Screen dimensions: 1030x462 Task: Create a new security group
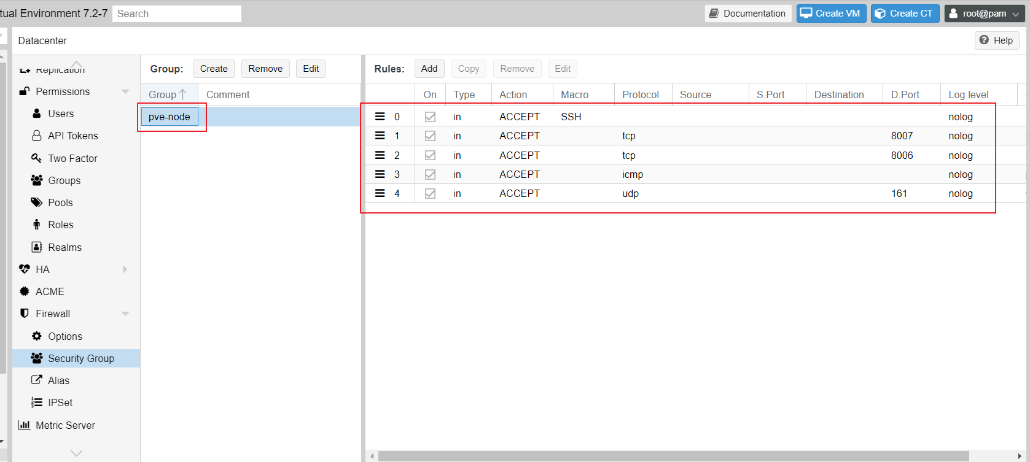pos(214,69)
